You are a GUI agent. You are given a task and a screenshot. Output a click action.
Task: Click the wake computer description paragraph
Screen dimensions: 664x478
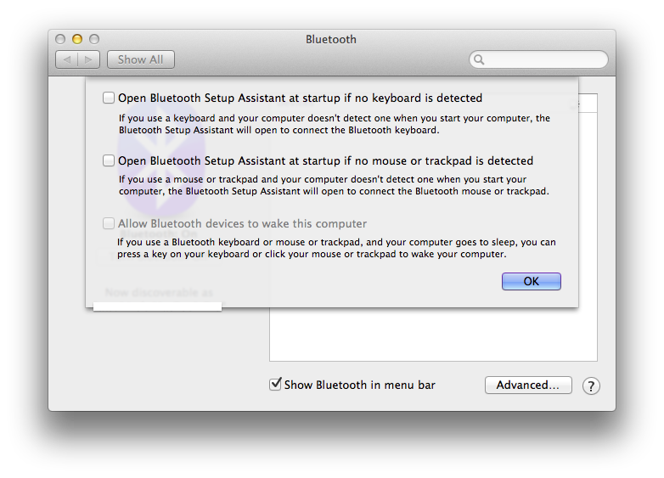pos(336,248)
